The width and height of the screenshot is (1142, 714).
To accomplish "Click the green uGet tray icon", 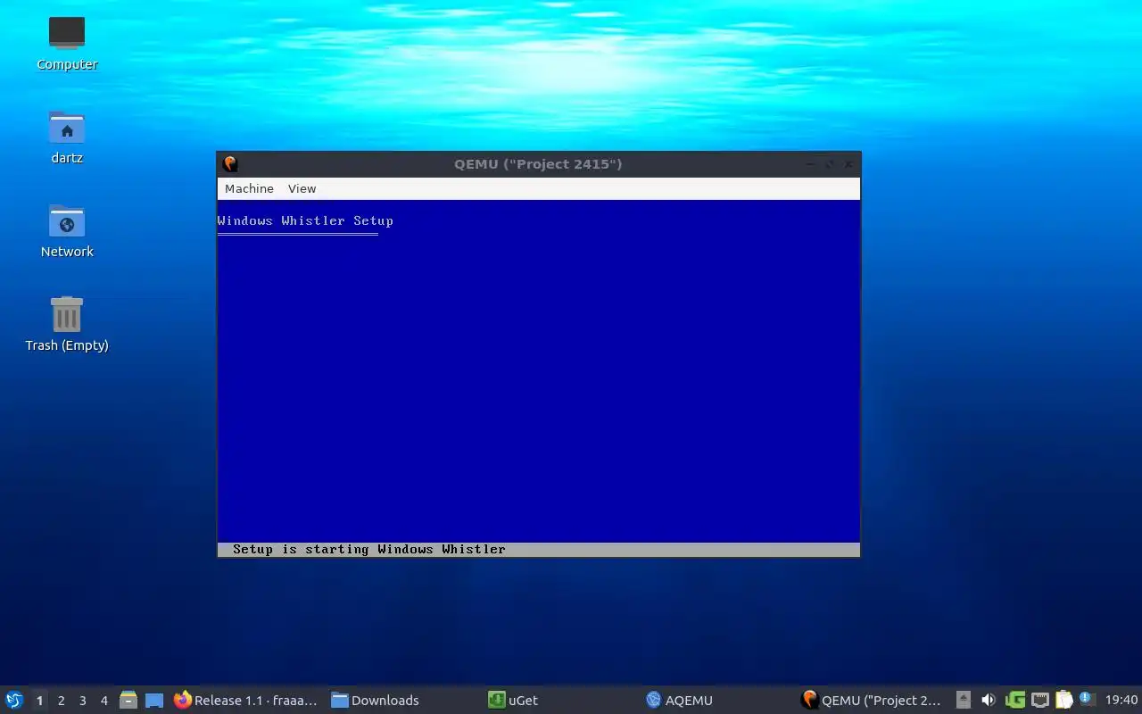I will click(1014, 701).
